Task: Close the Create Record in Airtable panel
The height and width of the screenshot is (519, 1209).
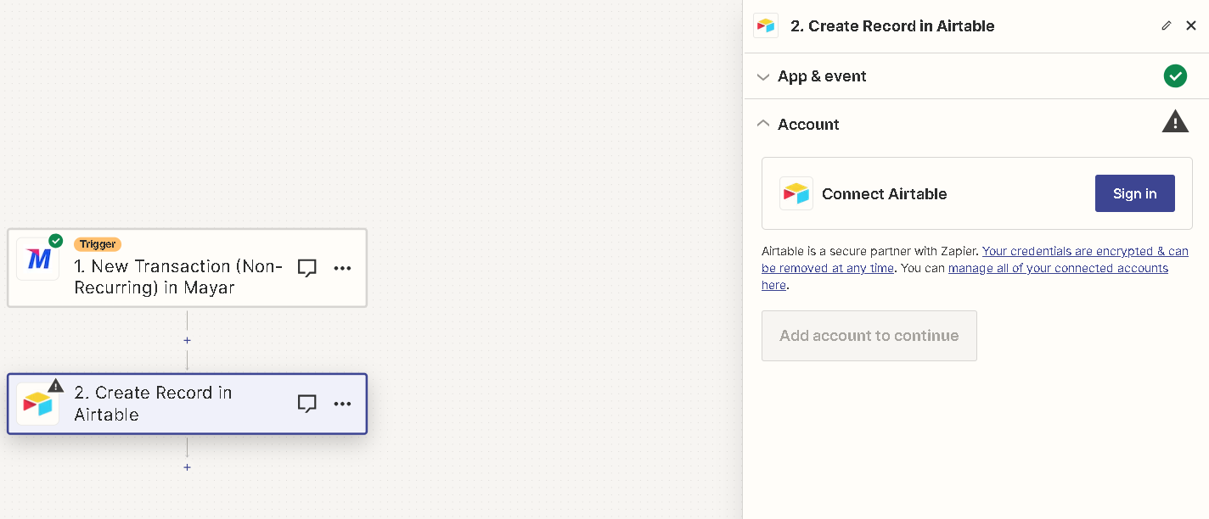Action: [x=1191, y=26]
